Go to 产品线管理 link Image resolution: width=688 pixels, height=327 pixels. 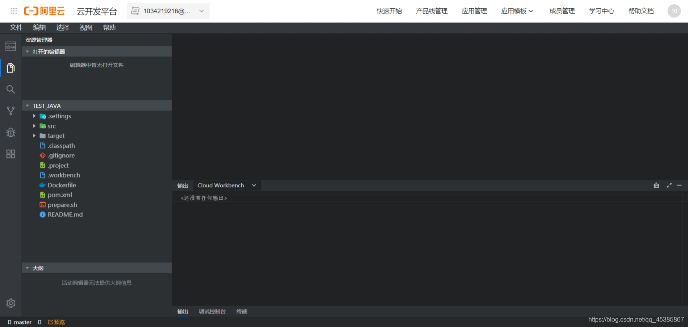[432, 11]
